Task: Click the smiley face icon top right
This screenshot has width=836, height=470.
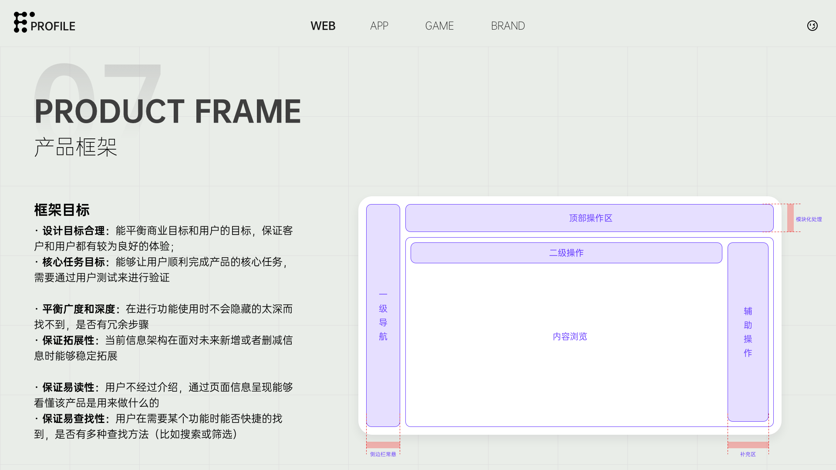Action: (x=812, y=26)
